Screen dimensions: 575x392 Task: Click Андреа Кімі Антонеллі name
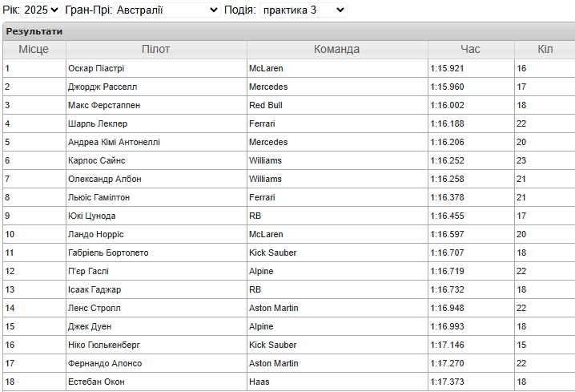[114, 142]
